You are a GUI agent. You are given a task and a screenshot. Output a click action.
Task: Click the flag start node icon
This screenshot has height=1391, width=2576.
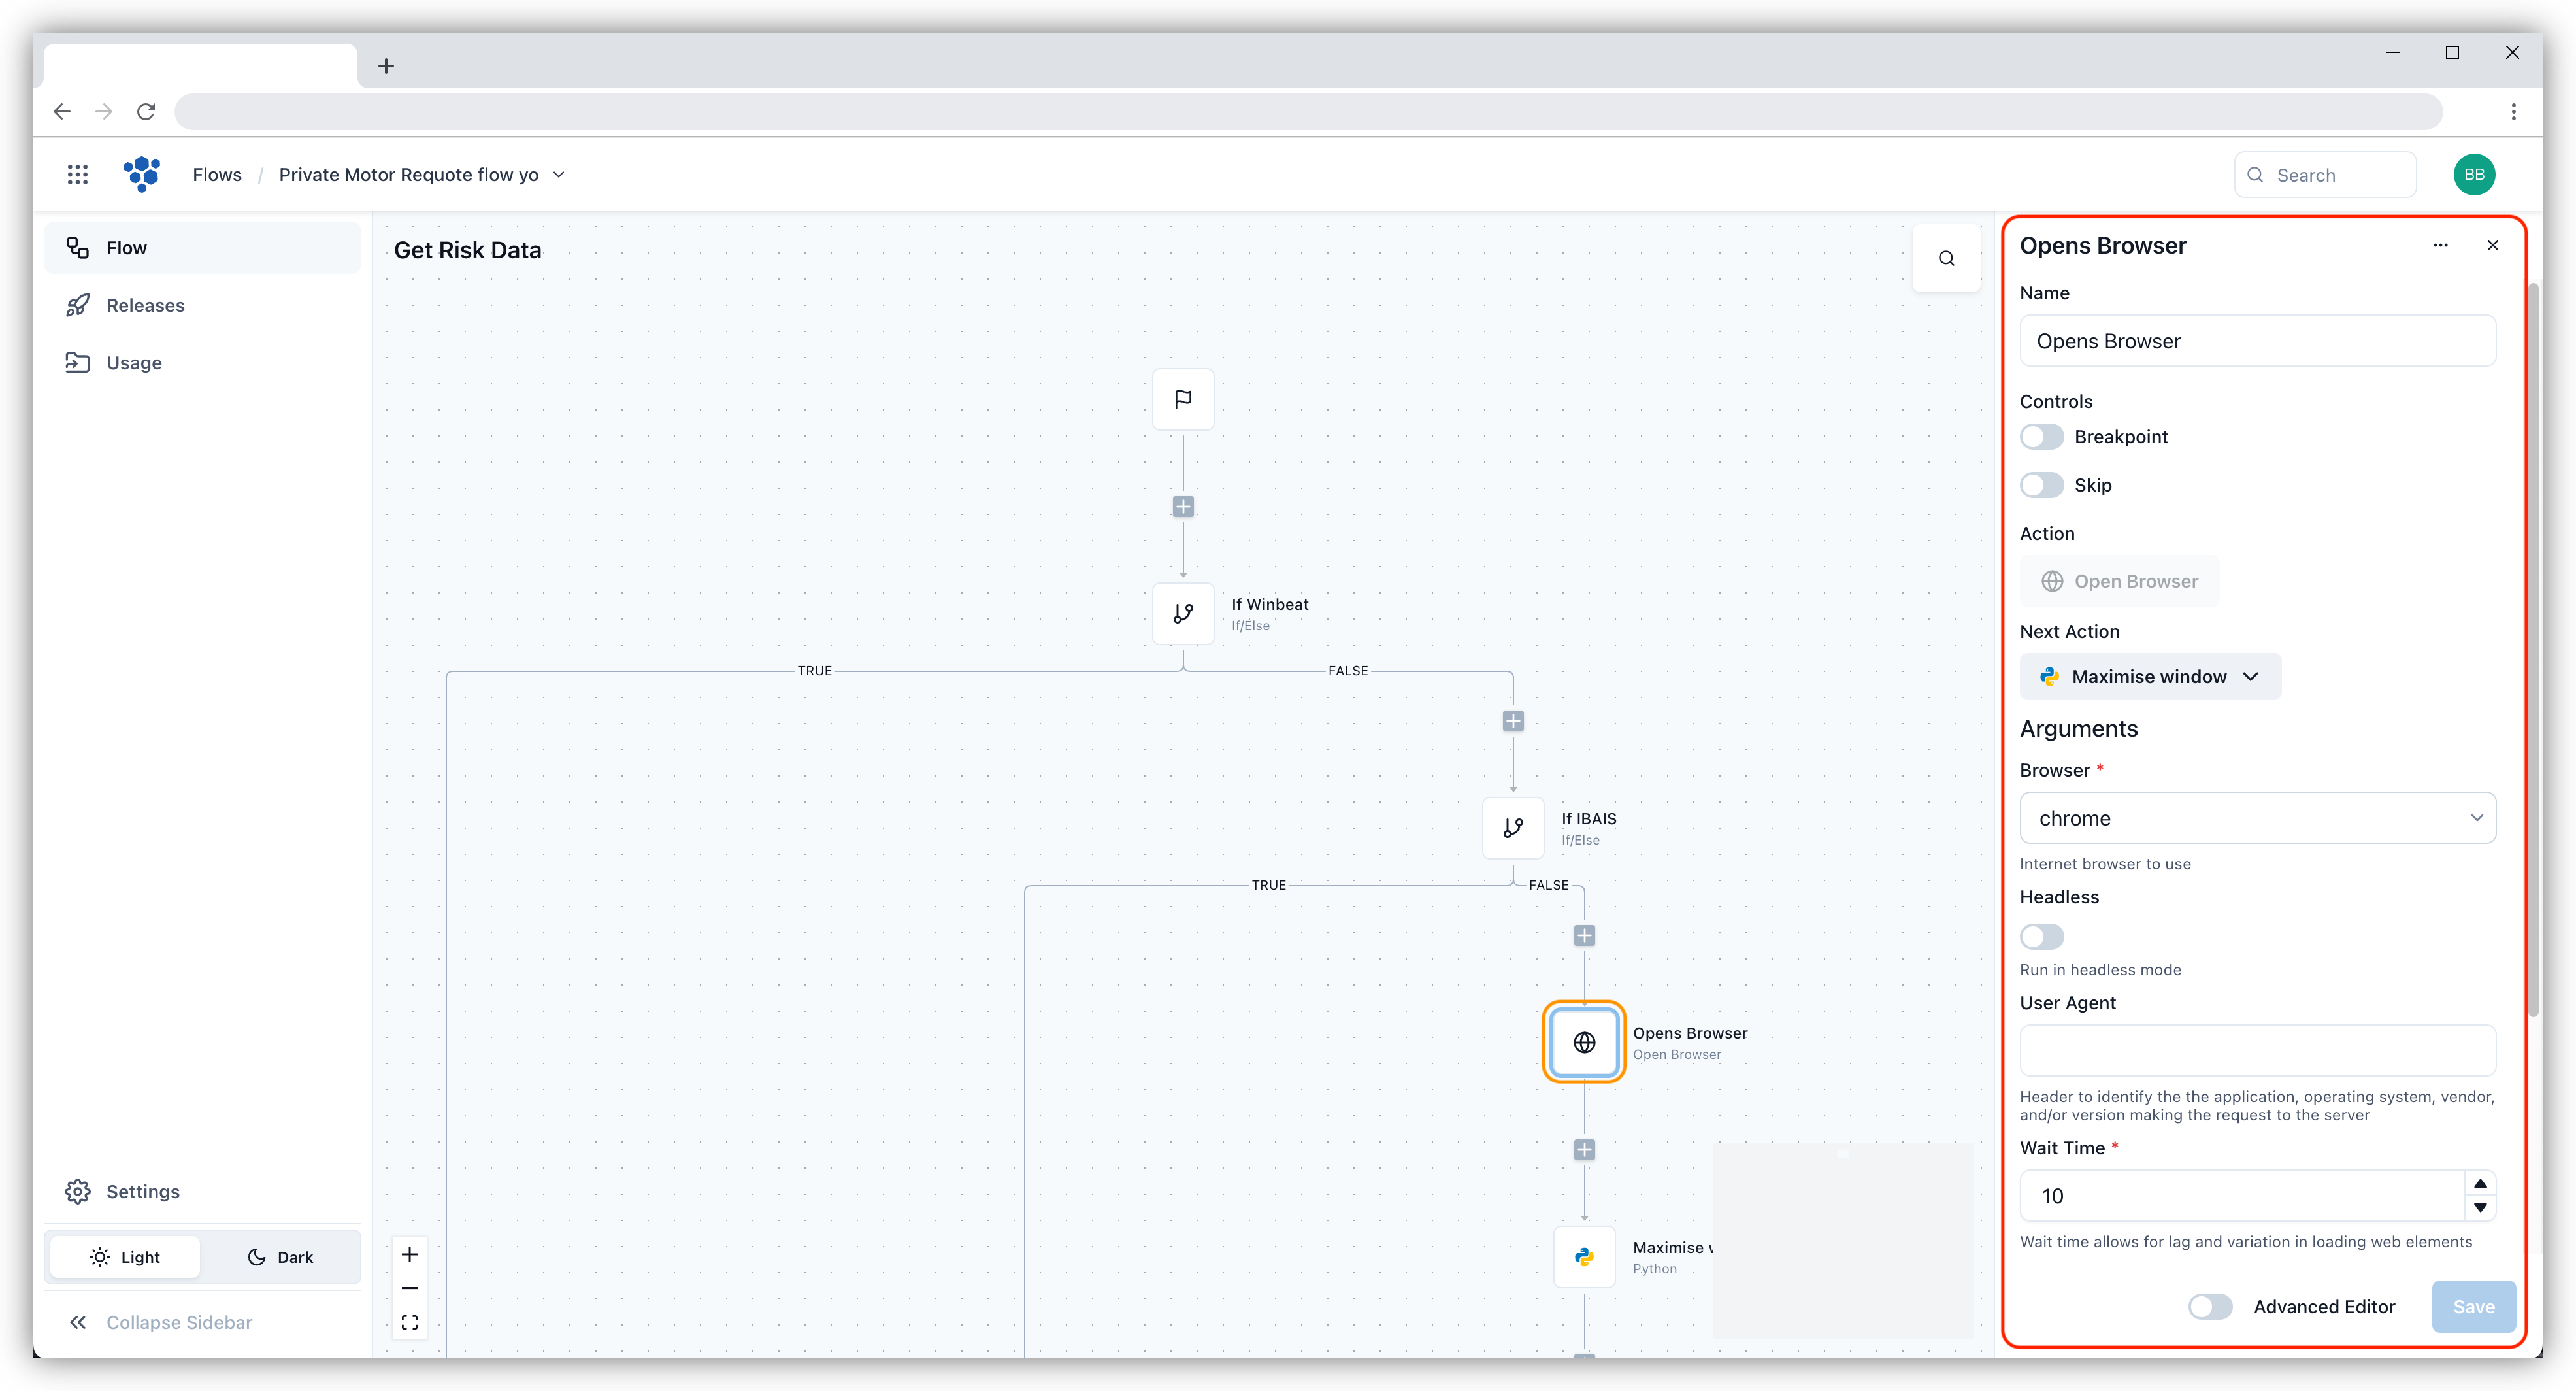click(1183, 399)
